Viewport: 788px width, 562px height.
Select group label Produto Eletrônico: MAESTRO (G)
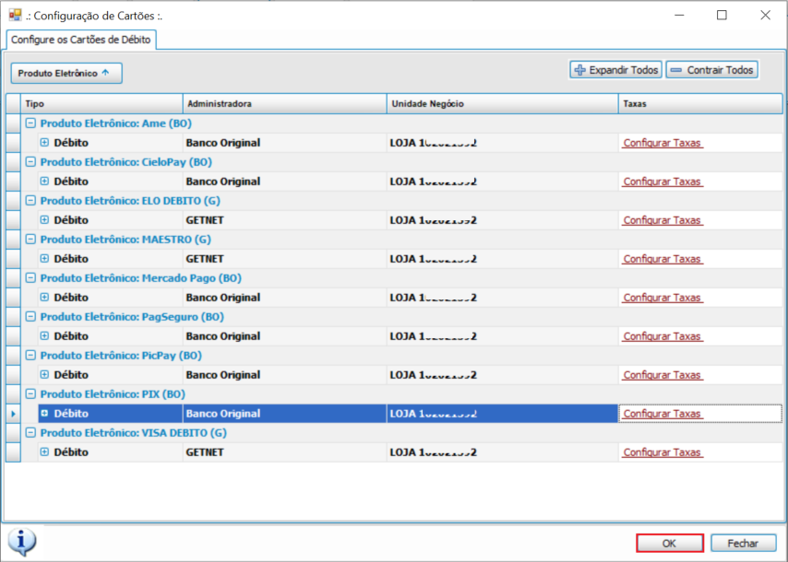[125, 240]
